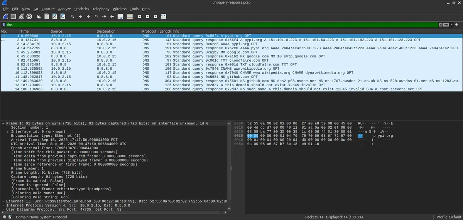Viewport: 463px width, 220px height.
Task: Jump to the last packet
Action: tap(112, 17)
